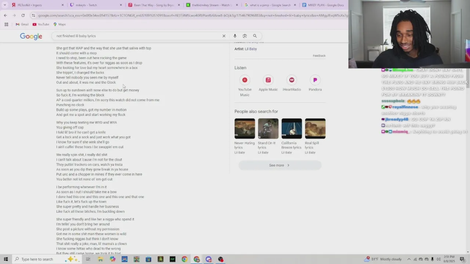
Task: Open the notification center icon
Action: 462,259
